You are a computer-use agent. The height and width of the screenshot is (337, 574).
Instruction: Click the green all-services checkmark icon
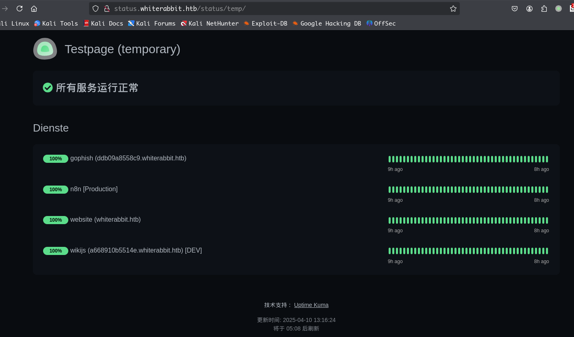48,87
